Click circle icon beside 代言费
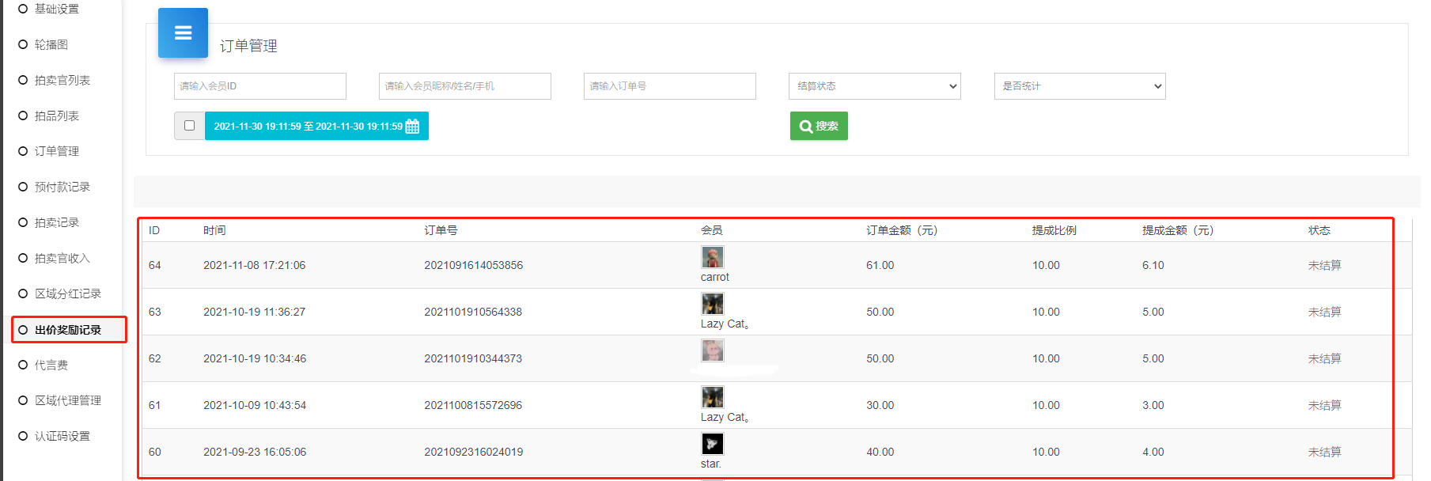Image resolution: width=1431 pixels, height=481 pixels. [23, 365]
